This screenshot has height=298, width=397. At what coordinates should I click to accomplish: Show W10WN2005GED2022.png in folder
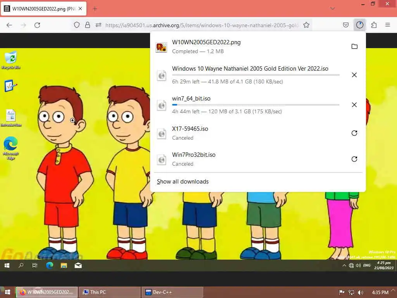coord(354,47)
